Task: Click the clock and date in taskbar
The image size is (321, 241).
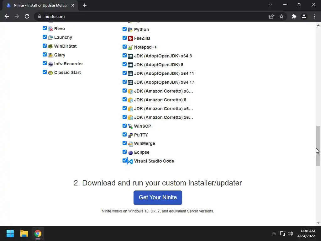Action: 306,233
